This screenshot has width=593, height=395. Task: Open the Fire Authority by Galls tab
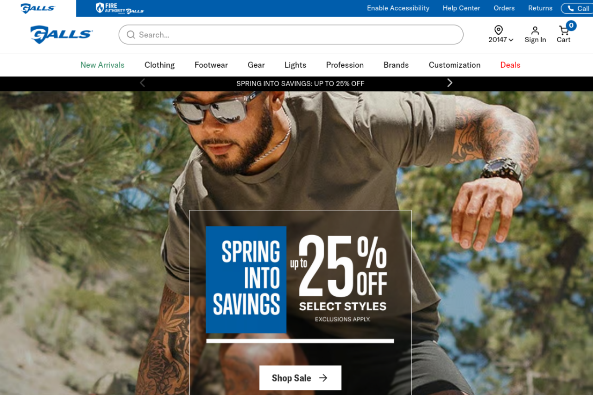click(x=120, y=8)
